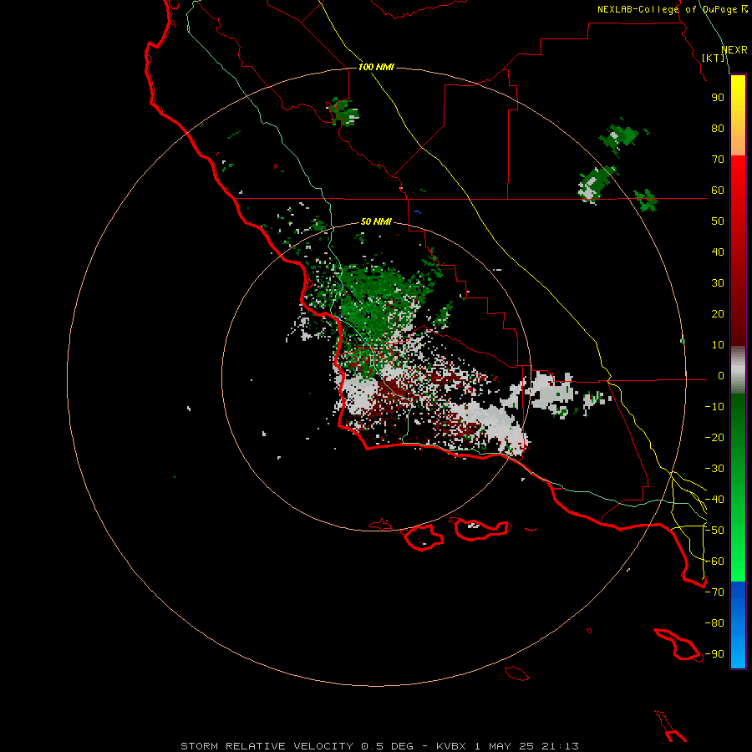752x752 pixels.
Task: Click the 100 NMI range ring label
Action: point(376,67)
